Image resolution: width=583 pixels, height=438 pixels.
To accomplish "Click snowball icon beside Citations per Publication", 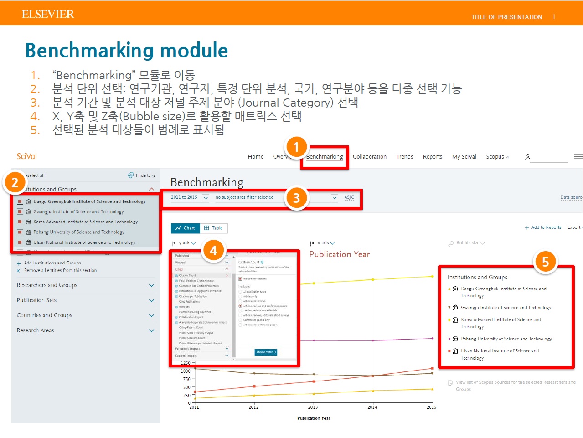I will [x=176, y=297].
